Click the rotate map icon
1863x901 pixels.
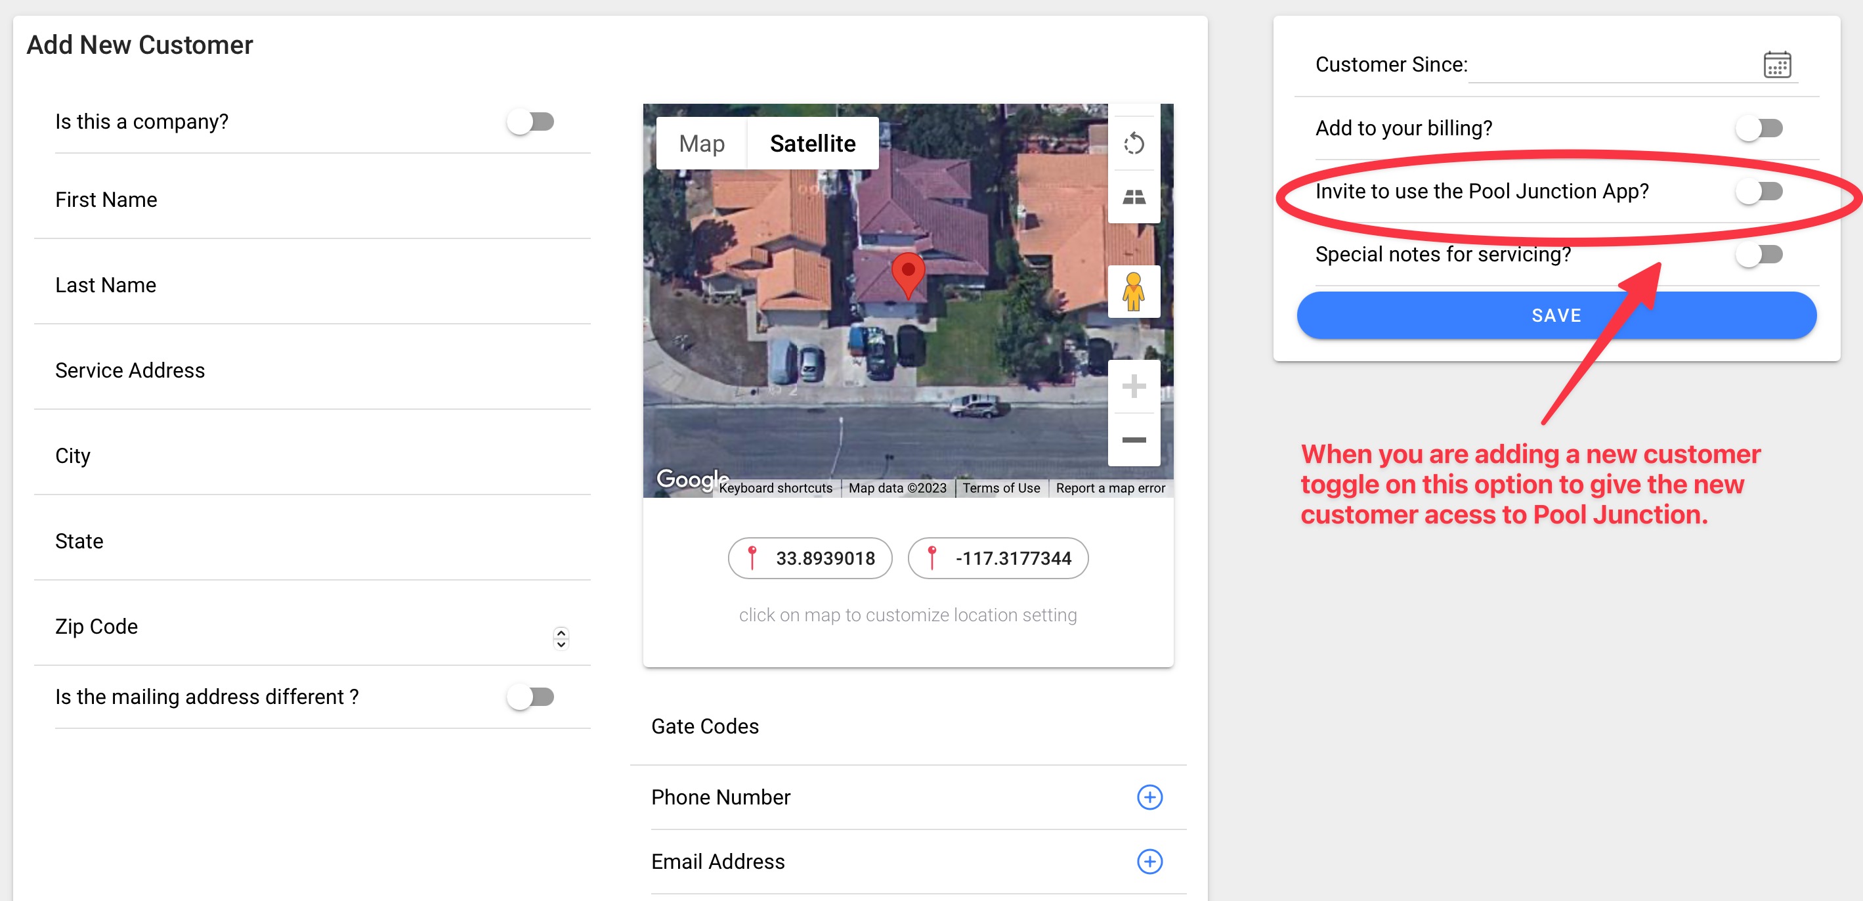pos(1133,143)
